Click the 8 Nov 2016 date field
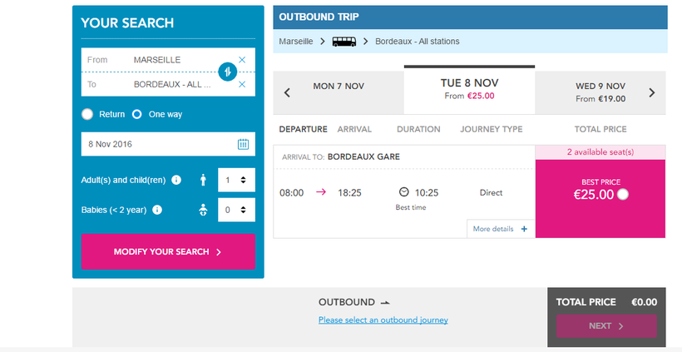The width and height of the screenshot is (682, 352). (x=158, y=144)
